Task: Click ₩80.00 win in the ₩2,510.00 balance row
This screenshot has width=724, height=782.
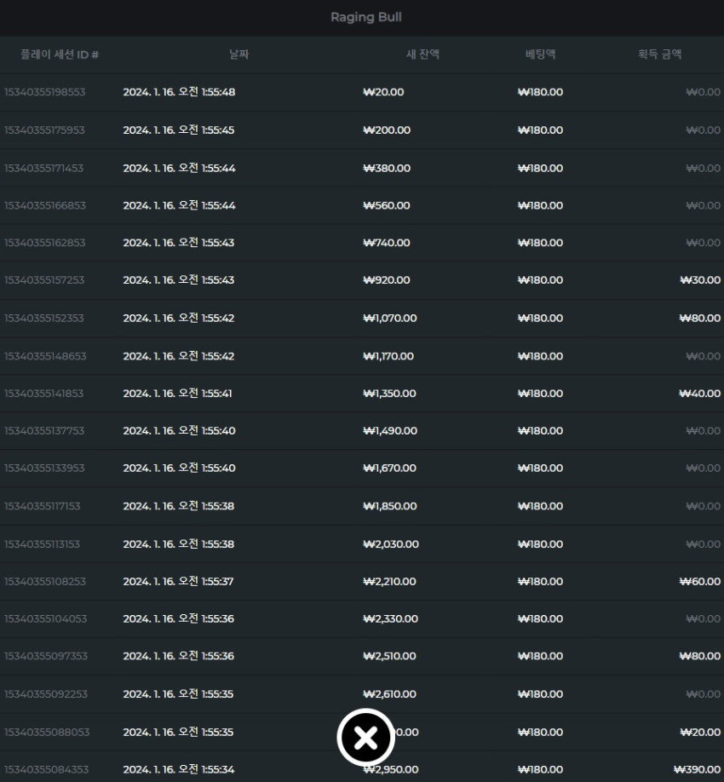Action: 700,656
